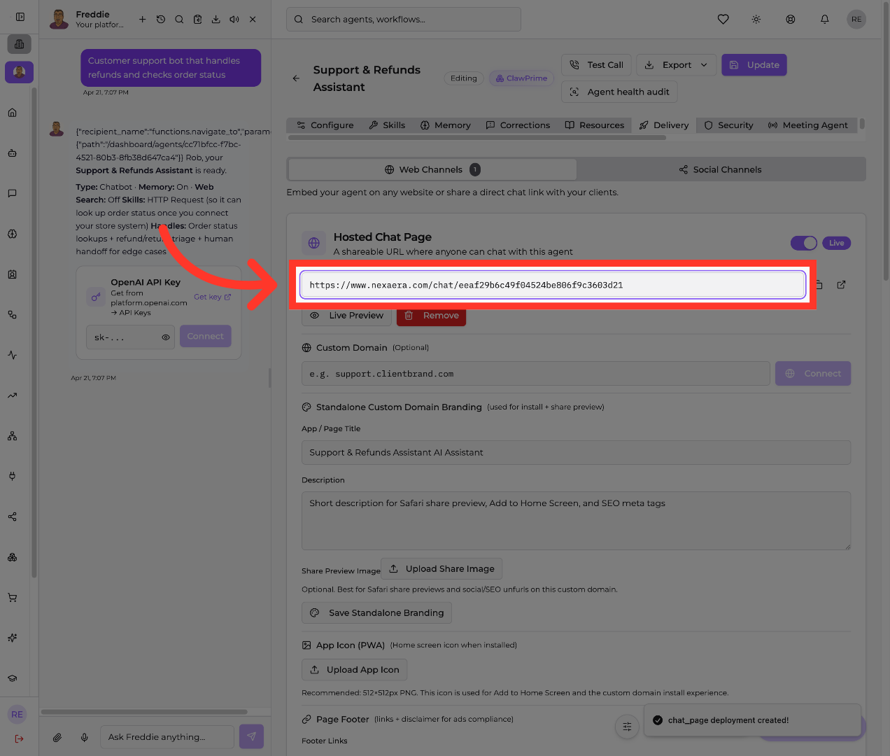Click the Description textarea
The width and height of the screenshot is (890, 756).
(577, 521)
